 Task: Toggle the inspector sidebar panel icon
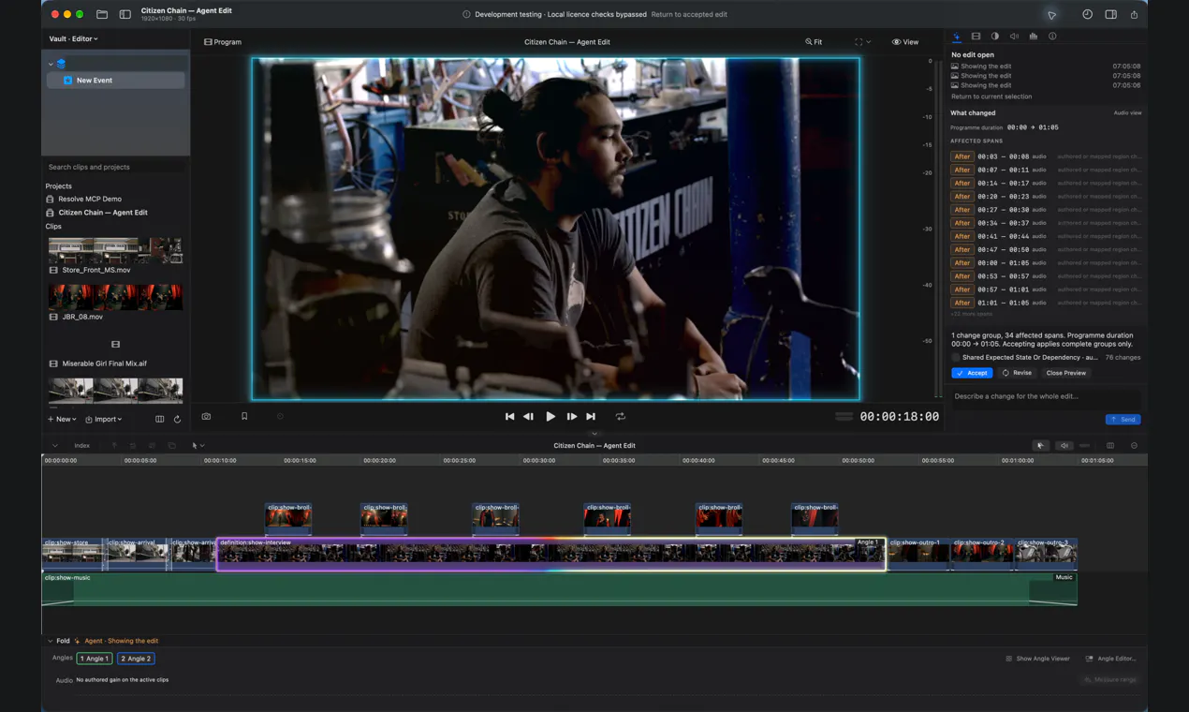click(x=1110, y=15)
